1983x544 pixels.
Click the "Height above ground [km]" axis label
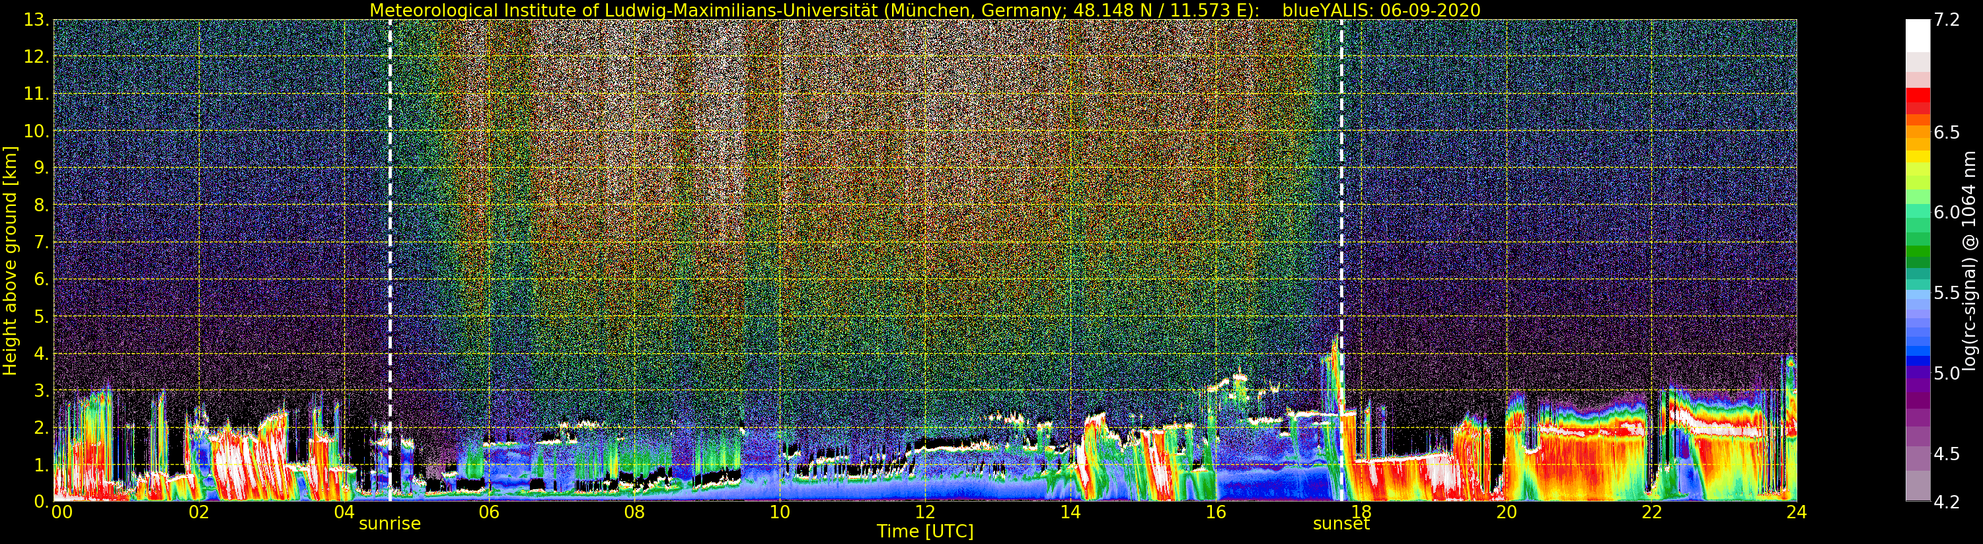(x=10, y=261)
